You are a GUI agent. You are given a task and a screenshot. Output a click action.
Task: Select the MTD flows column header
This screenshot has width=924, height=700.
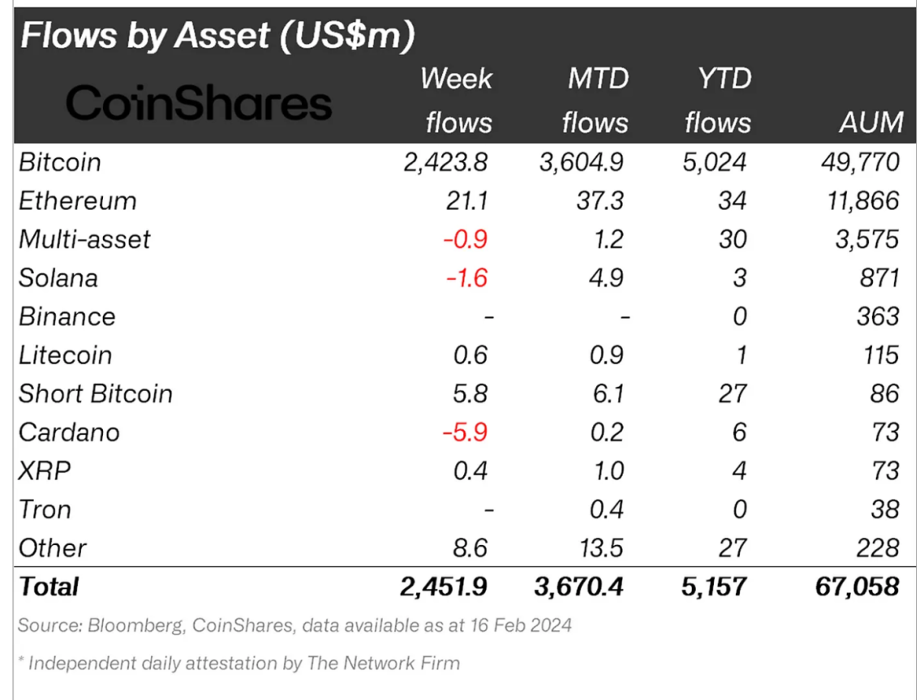pyautogui.click(x=595, y=101)
